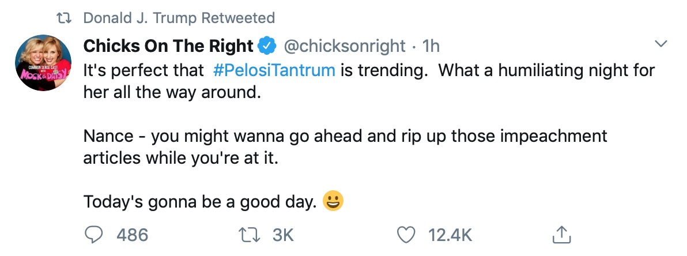The height and width of the screenshot is (256, 687).
Task: Click the smiley emoji ending the tweet
Action: click(334, 201)
